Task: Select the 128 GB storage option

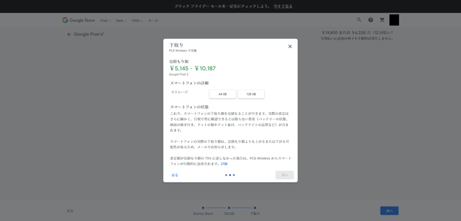Action: 251,94
